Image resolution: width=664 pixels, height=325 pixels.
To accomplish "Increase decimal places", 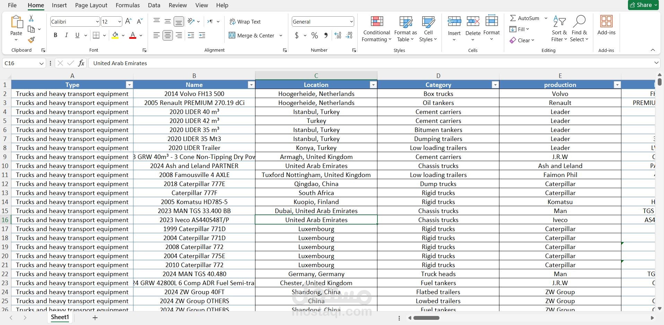I will (x=338, y=35).
